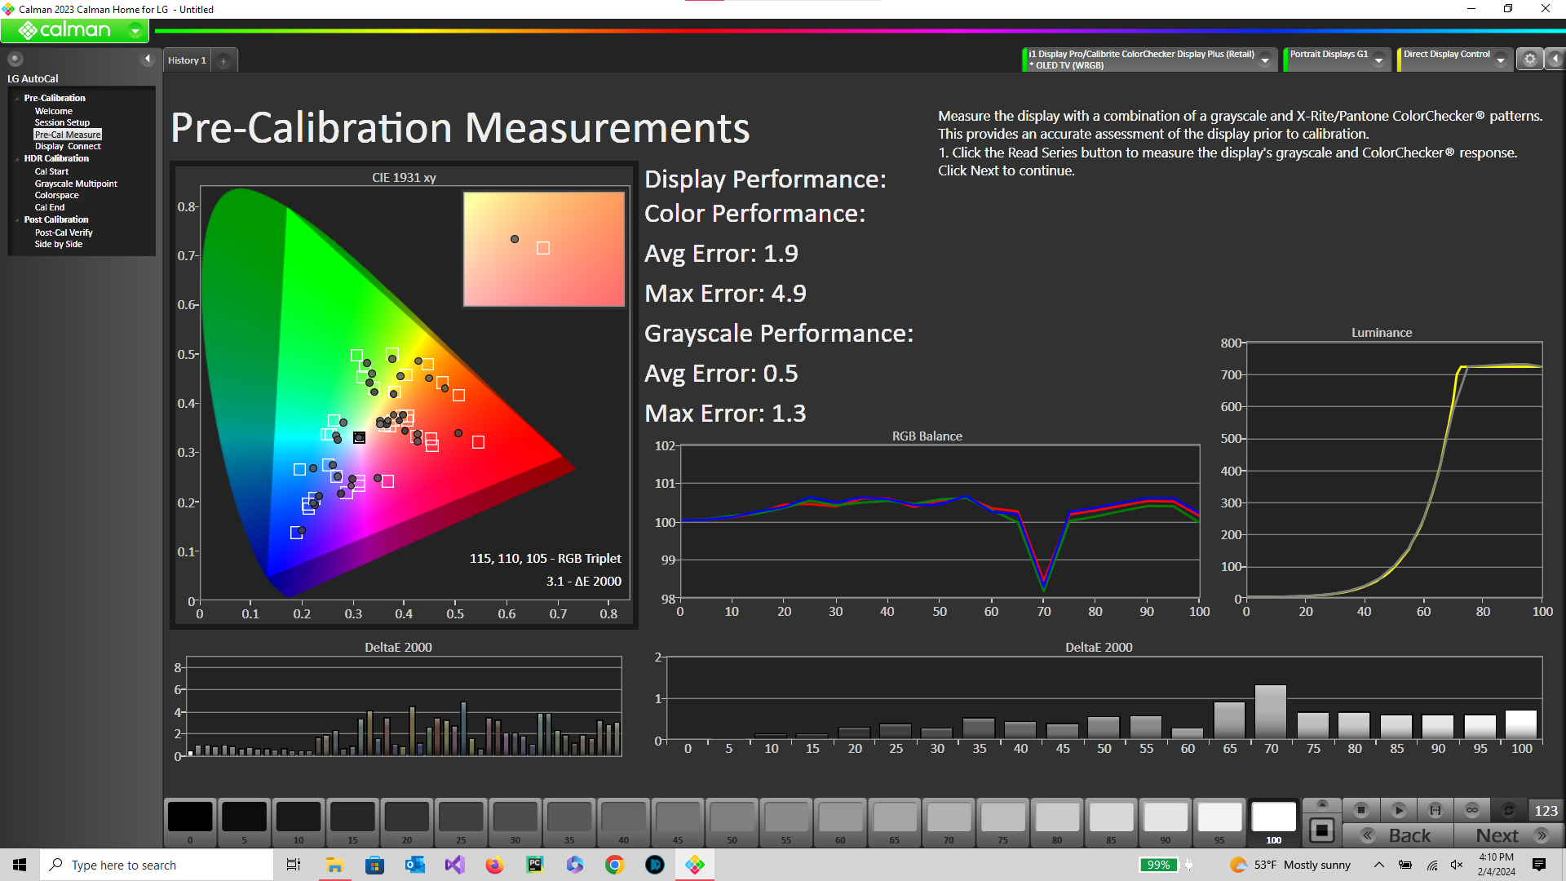Go to the Next workflow page
The width and height of the screenshot is (1566, 881).
1509,836
